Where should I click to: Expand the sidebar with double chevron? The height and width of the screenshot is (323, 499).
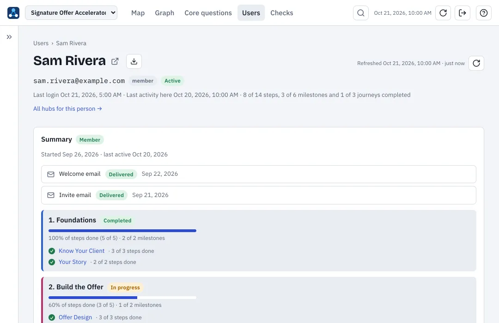[9, 37]
